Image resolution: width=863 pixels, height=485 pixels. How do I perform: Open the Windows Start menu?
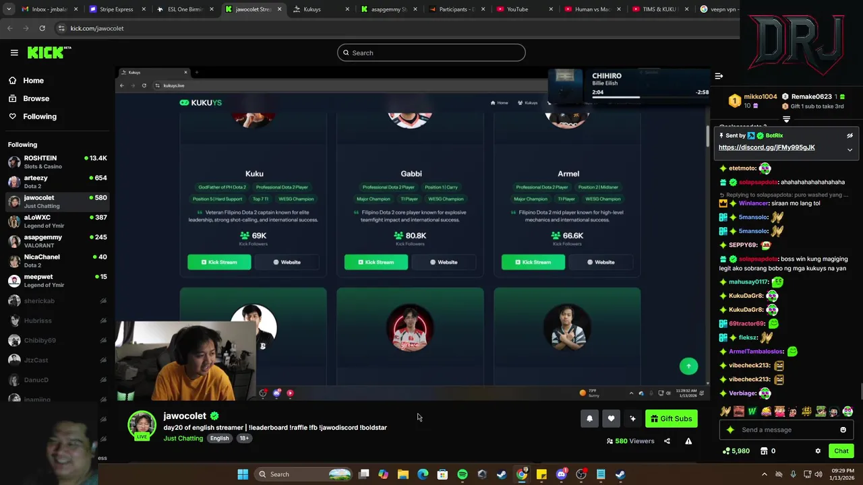coord(243,474)
